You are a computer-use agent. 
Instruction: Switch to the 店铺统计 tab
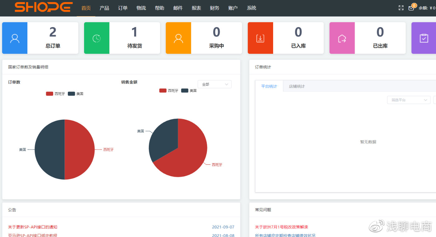pos(296,86)
